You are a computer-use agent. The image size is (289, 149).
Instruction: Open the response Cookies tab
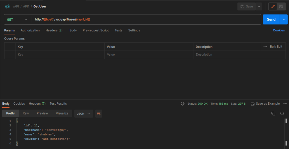pos(19,104)
